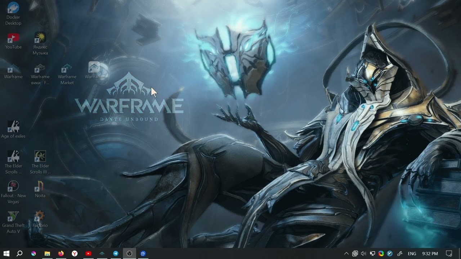This screenshot has width=461, height=259.
Task: Open the calendar from the 9:32 PM clock
Action: (x=430, y=254)
